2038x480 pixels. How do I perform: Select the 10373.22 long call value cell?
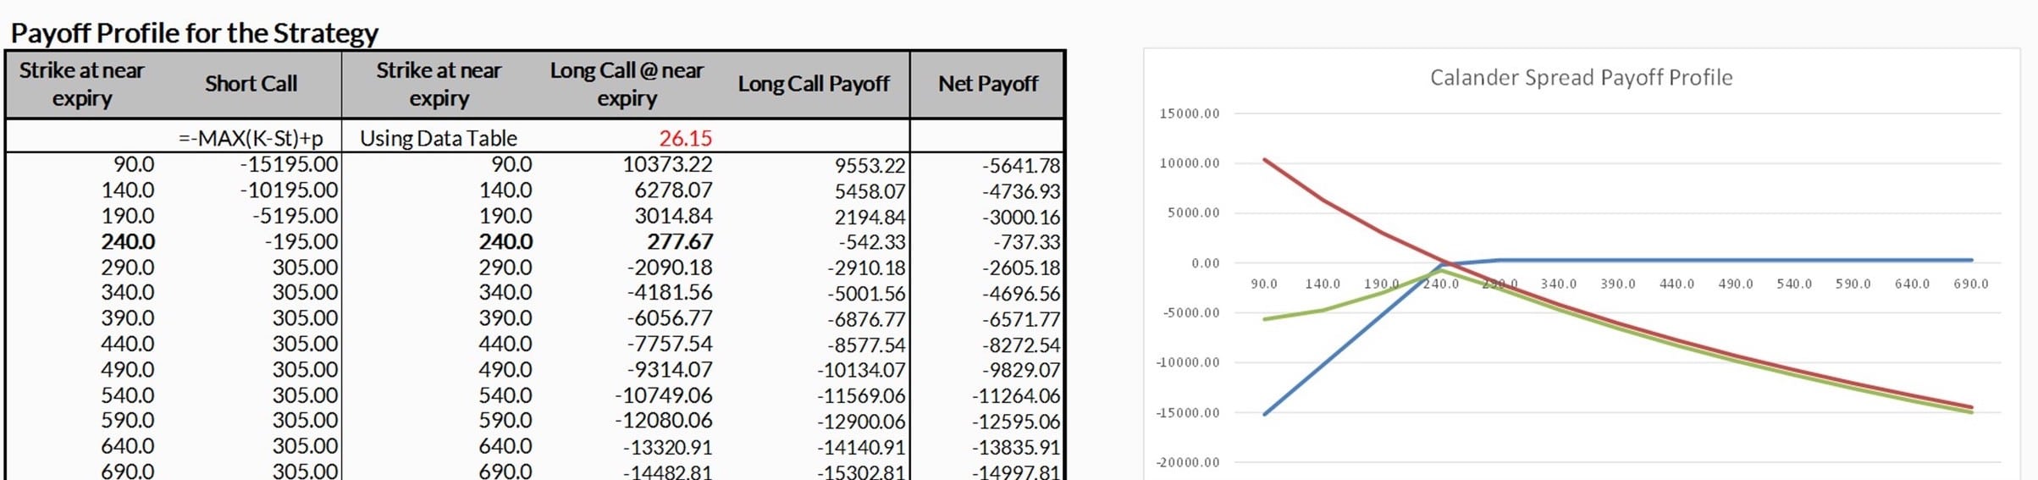667,164
